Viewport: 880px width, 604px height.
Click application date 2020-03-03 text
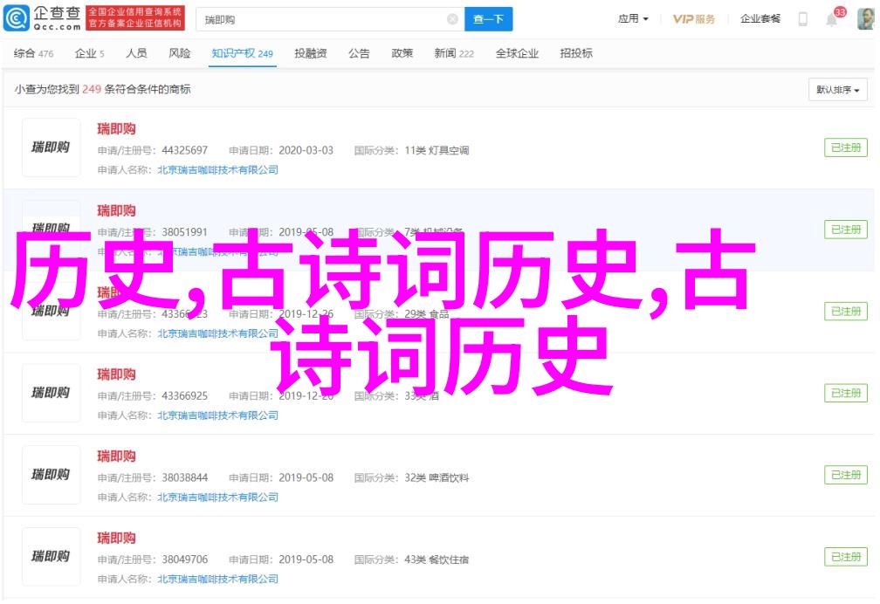click(306, 150)
